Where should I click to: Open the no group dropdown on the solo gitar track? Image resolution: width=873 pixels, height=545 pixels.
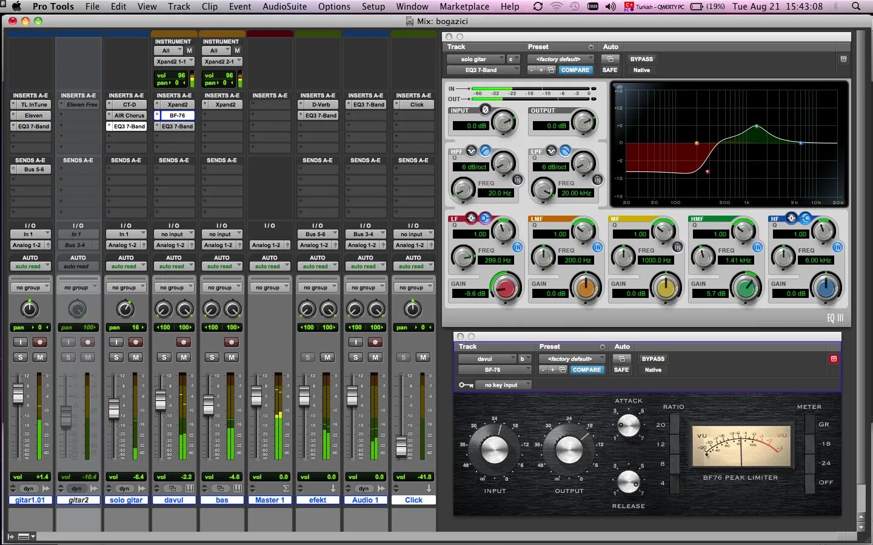(x=126, y=286)
